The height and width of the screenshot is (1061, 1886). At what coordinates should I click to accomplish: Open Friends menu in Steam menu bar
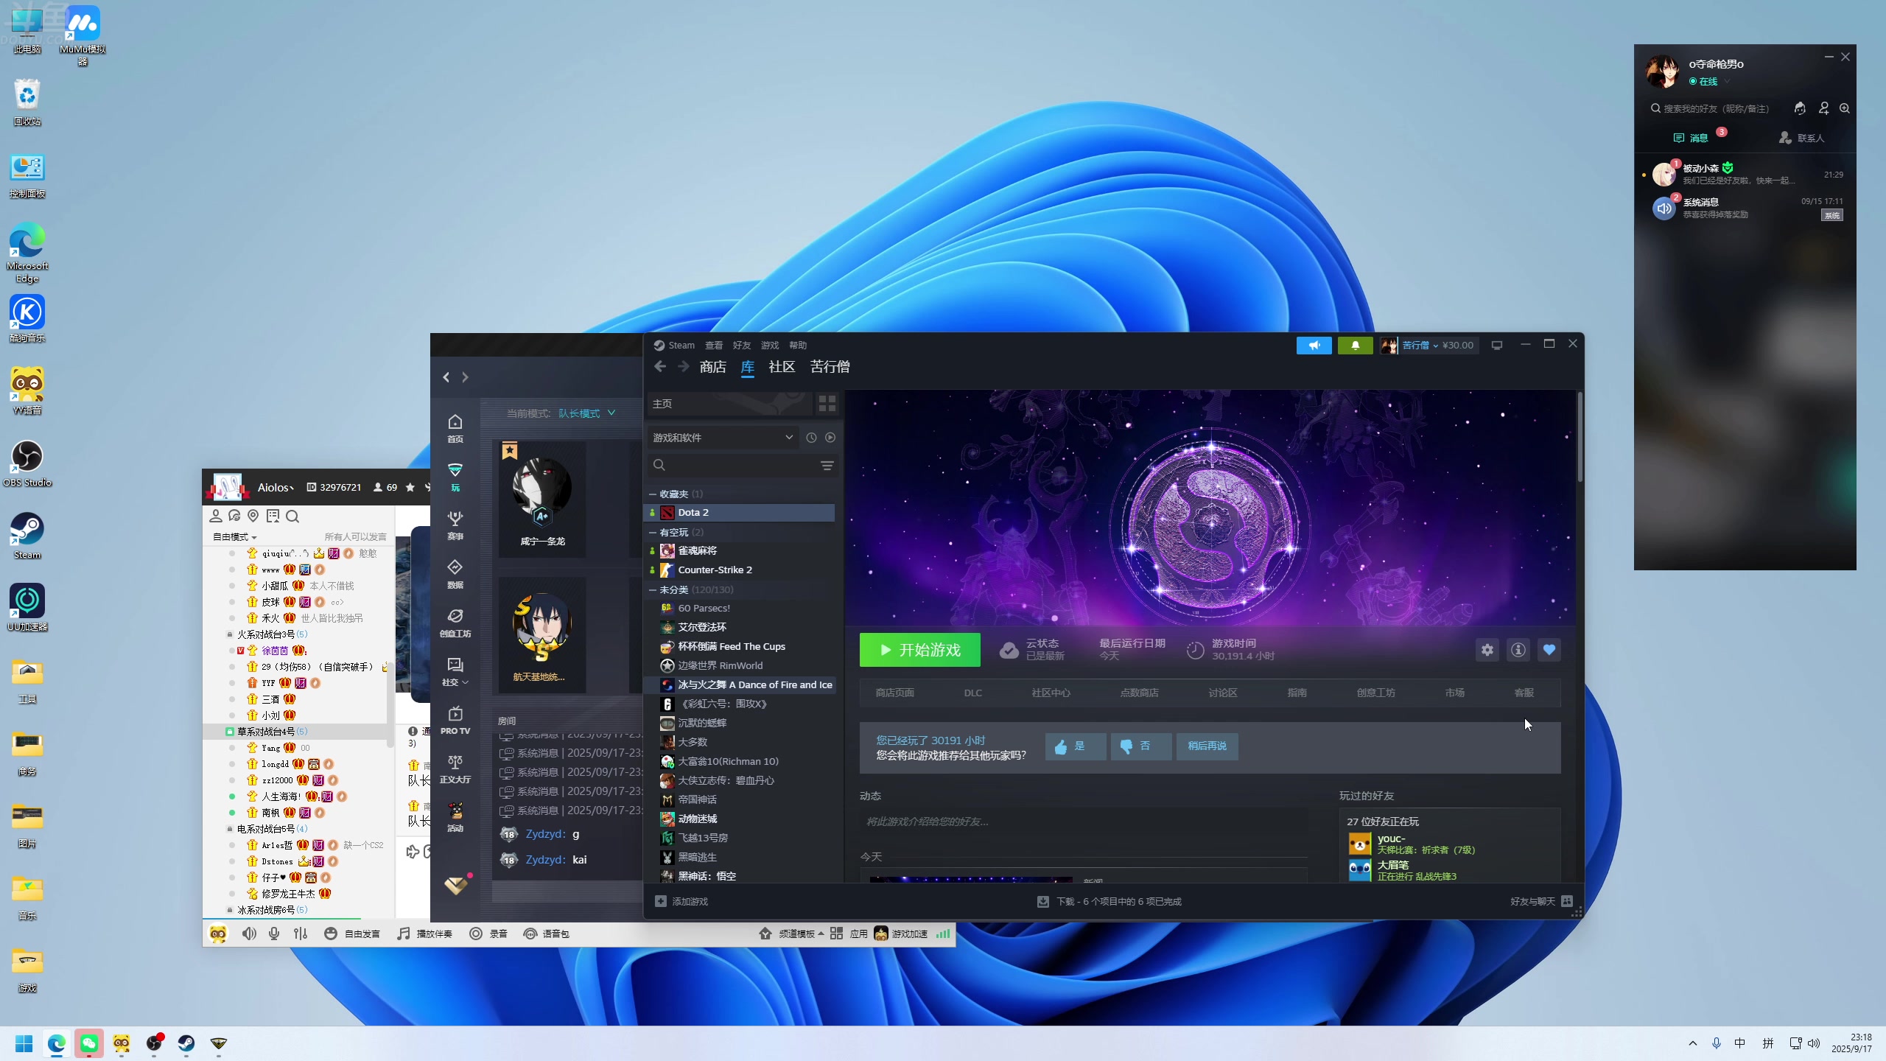pos(742,345)
